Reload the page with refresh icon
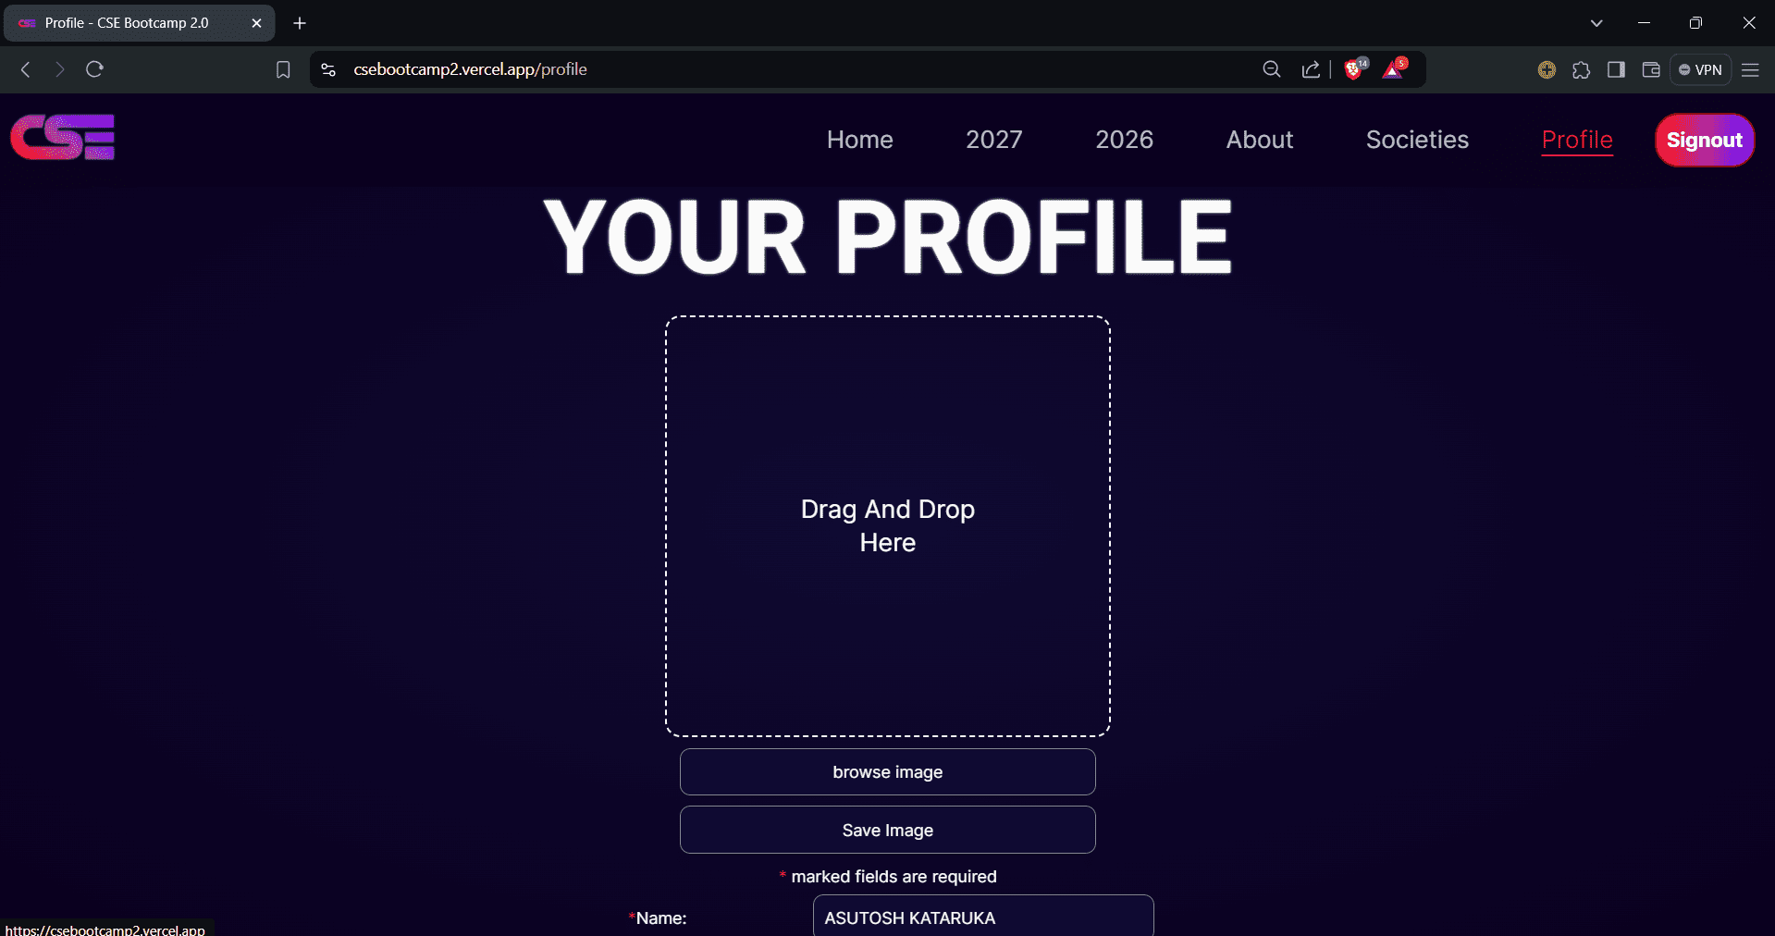1775x936 pixels. [94, 69]
